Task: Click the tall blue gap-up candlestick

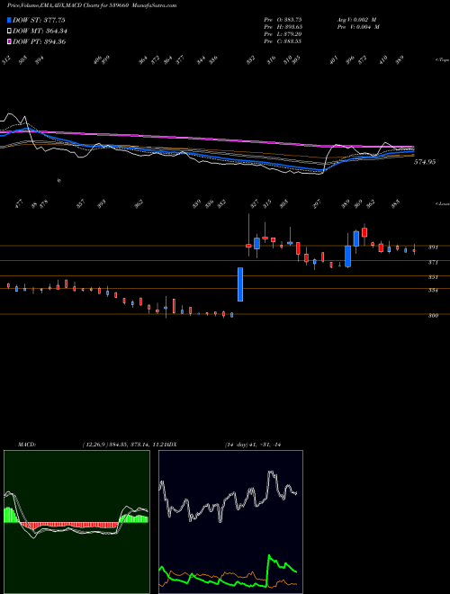Action: click(x=240, y=284)
